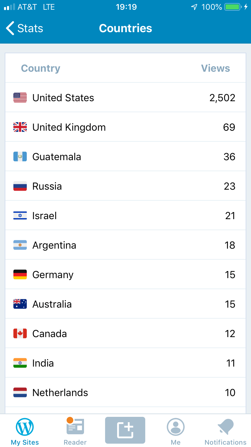Select the India row
Viewport: 251px width, 447px height.
tap(125, 363)
